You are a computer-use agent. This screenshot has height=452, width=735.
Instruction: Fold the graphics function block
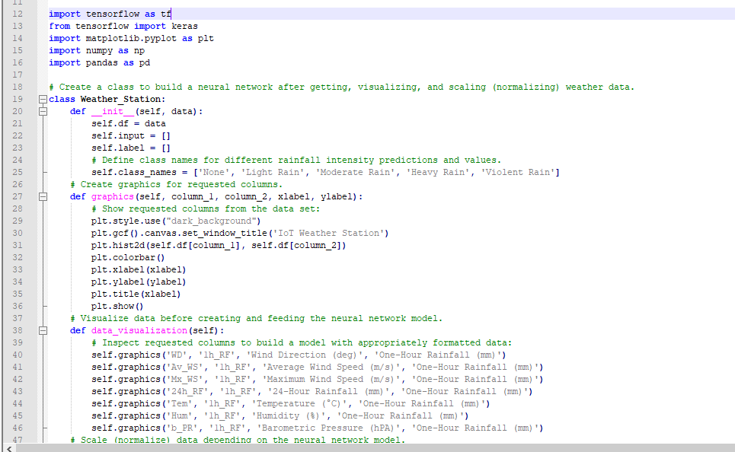coord(42,197)
